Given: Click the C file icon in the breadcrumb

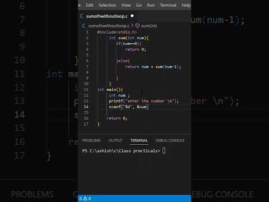Looking at the screenshot, I should (84, 25).
